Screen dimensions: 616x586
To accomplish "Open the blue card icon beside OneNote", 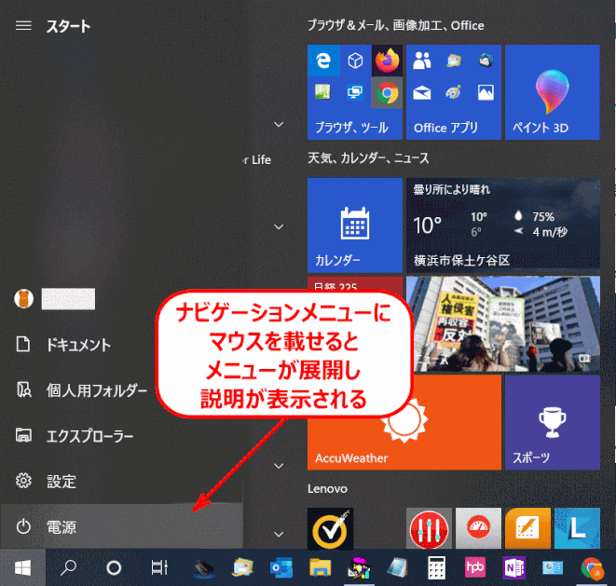I will click(x=553, y=567).
